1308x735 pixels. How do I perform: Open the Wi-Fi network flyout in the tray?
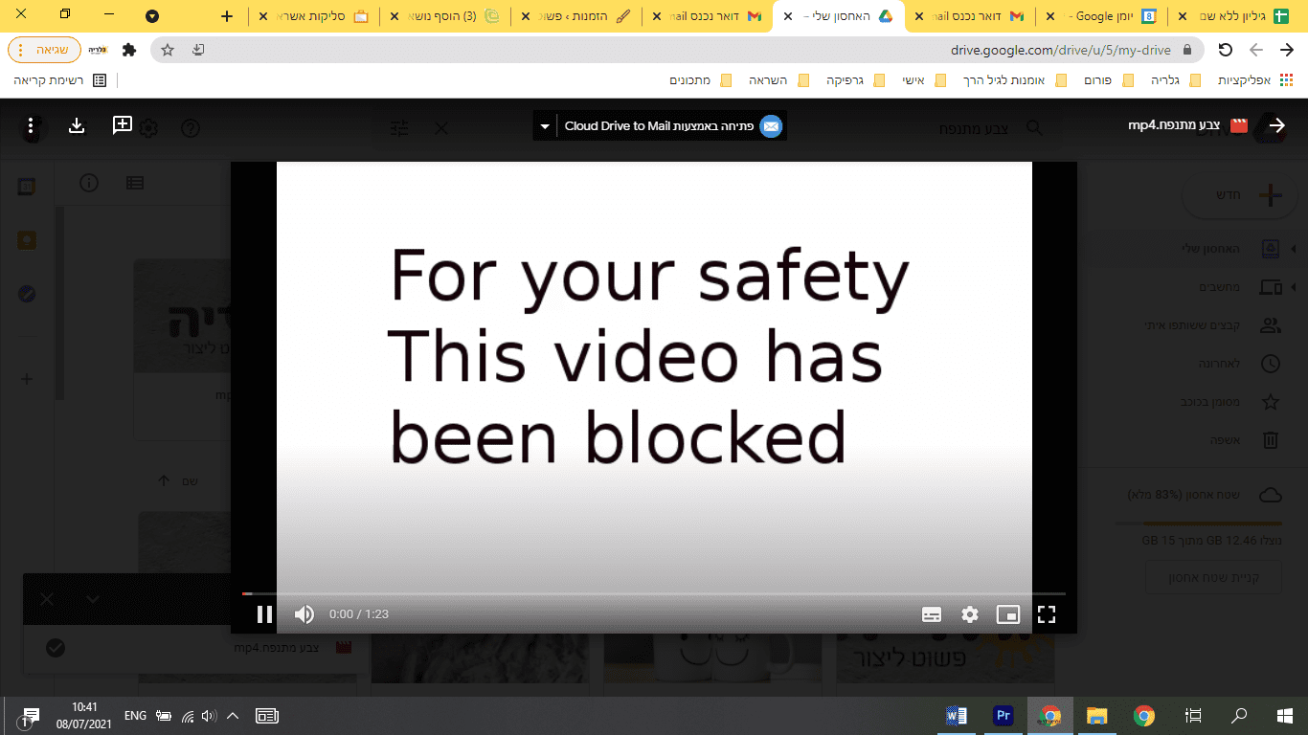point(188,715)
